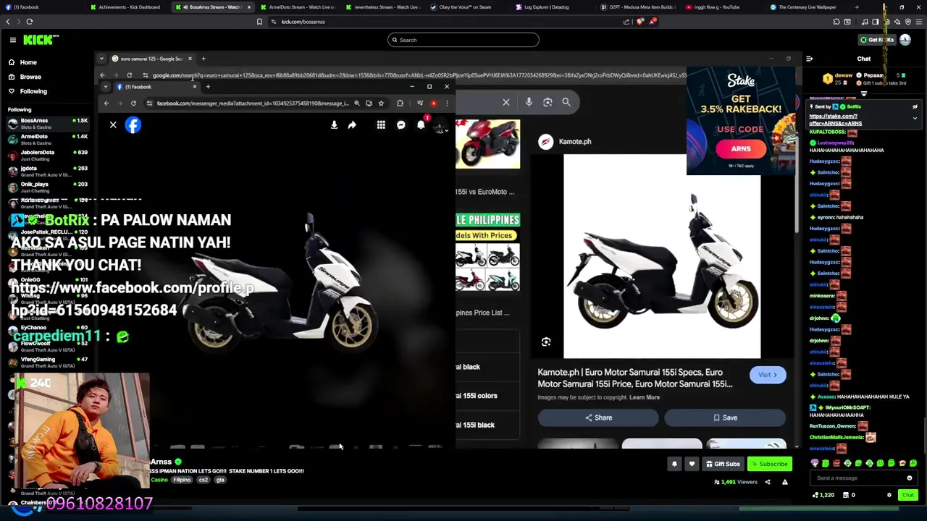Screen dimensions: 927x521
Task: Click the Stake ARNS promo button
Action: tap(740, 148)
